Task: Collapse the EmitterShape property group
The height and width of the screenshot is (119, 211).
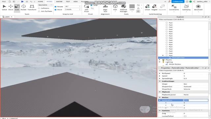Action: coord(160,81)
